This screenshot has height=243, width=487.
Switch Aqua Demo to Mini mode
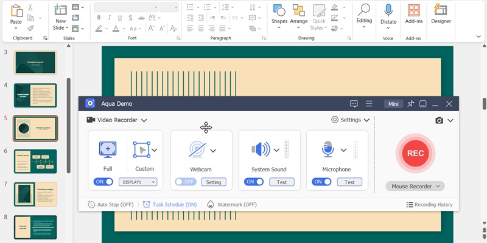393,104
